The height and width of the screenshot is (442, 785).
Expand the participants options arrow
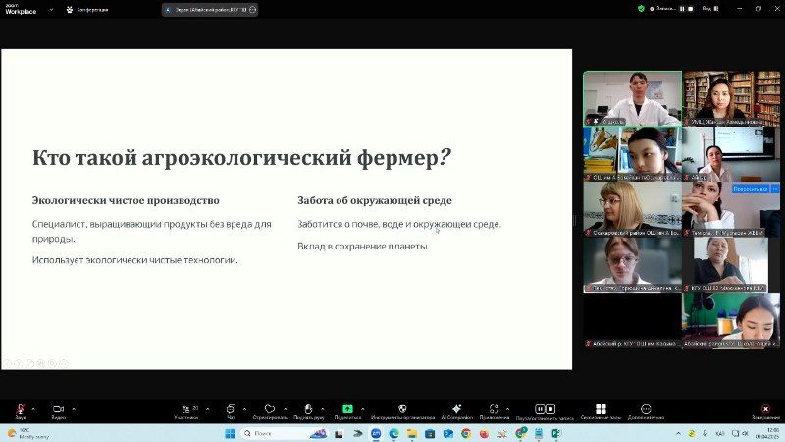click(206, 408)
